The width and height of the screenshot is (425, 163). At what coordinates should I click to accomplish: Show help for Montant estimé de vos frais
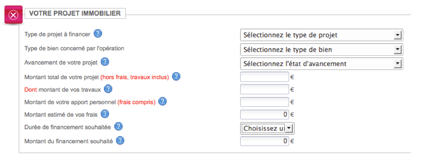pyautogui.click(x=105, y=114)
